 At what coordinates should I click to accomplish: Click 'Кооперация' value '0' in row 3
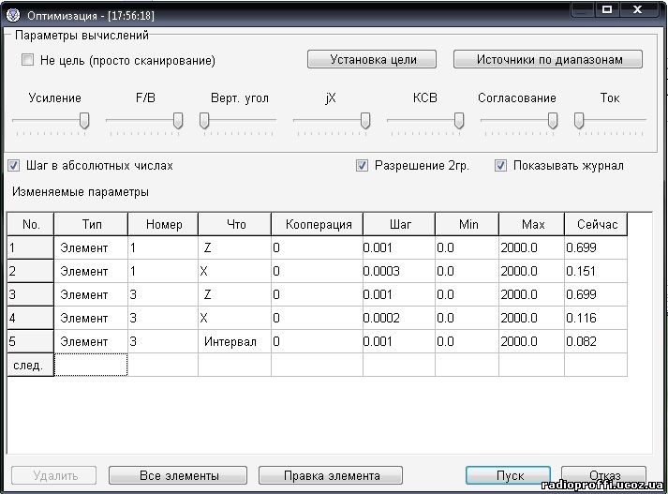(317, 294)
